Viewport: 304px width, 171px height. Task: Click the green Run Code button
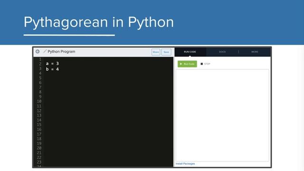187,64
